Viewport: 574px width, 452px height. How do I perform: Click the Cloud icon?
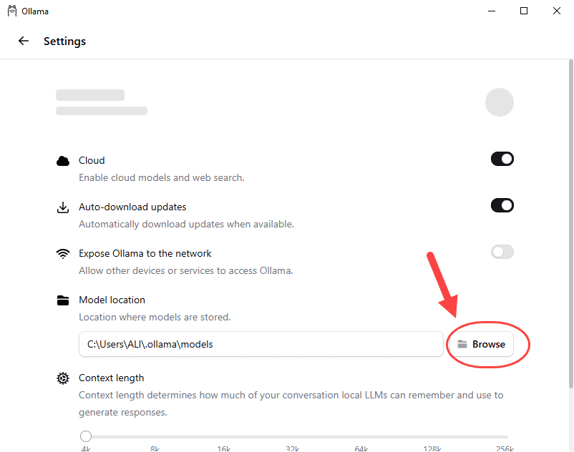click(x=63, y=161)
